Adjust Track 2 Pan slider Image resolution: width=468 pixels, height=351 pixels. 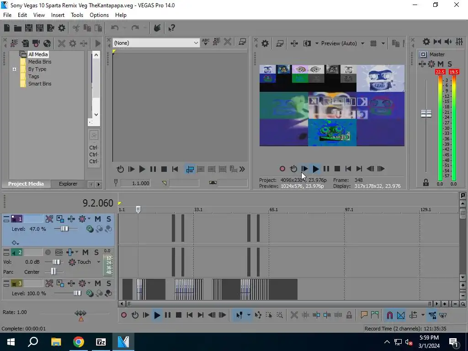tap(53, 271)
